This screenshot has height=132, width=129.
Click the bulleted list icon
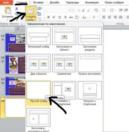(x=104, y=10)
